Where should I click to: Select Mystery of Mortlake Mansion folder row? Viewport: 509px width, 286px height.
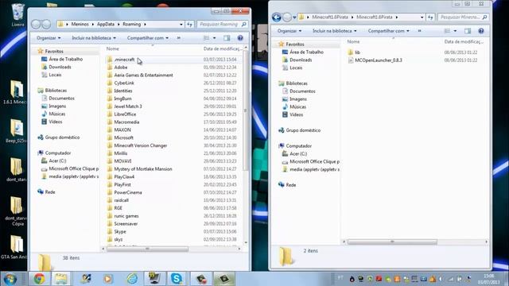(x=173, y=169)
